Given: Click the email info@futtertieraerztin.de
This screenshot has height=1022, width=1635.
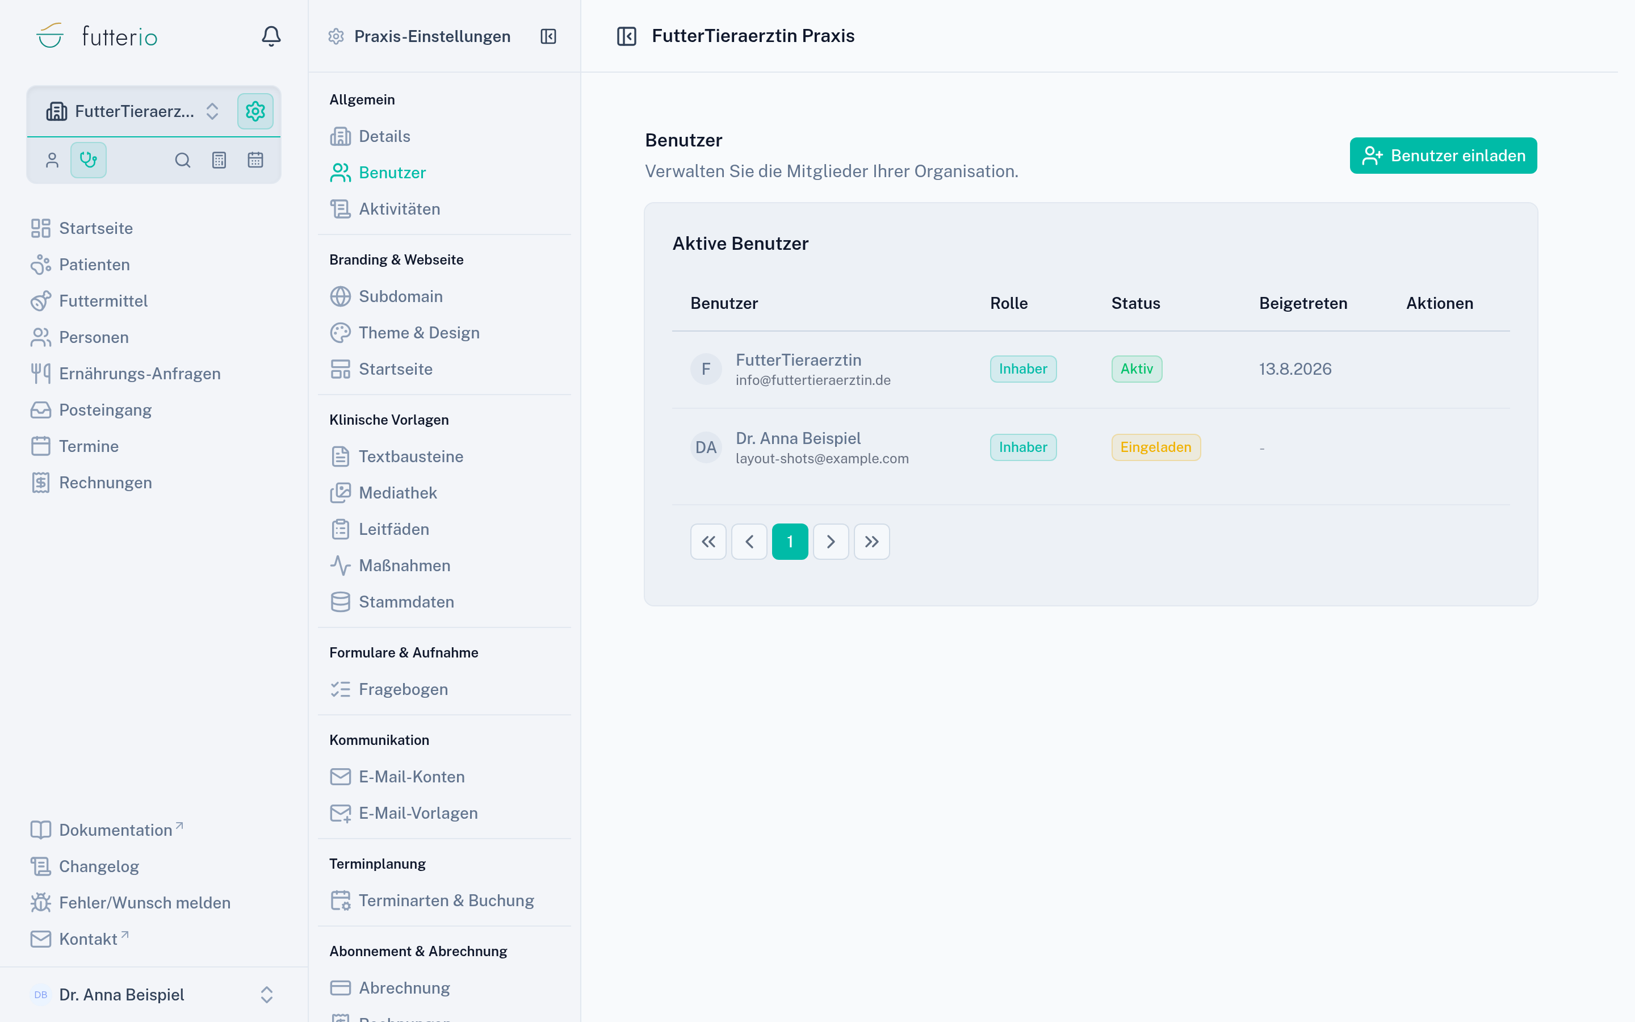Looking at the screenshot, I should [813, 380].
